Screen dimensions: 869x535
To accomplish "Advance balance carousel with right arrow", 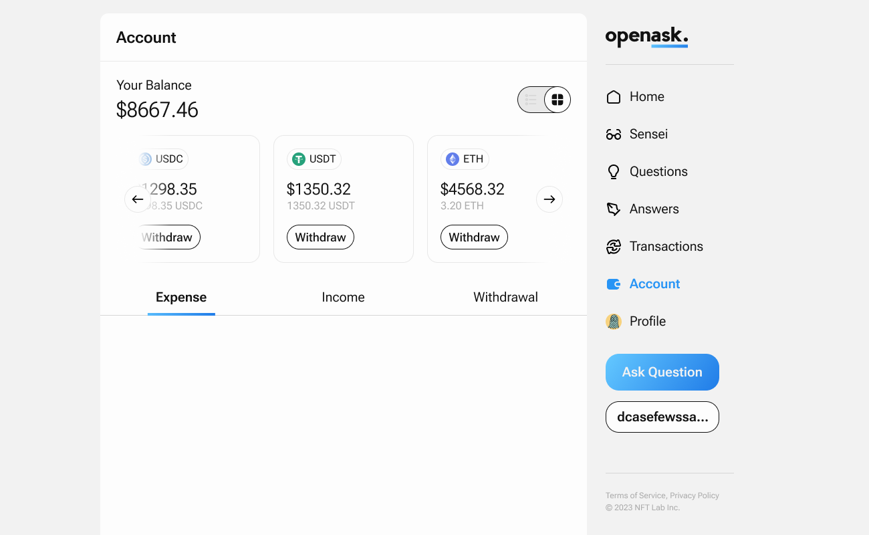I will (x=549, y=199).
